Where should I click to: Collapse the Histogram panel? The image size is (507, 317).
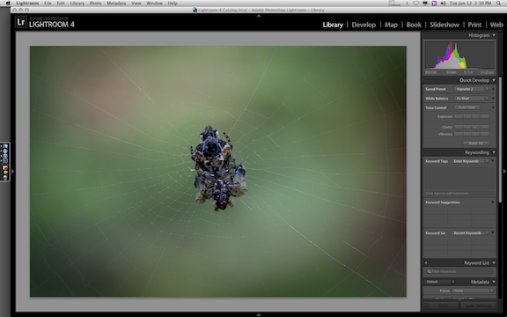coord(494,35)
